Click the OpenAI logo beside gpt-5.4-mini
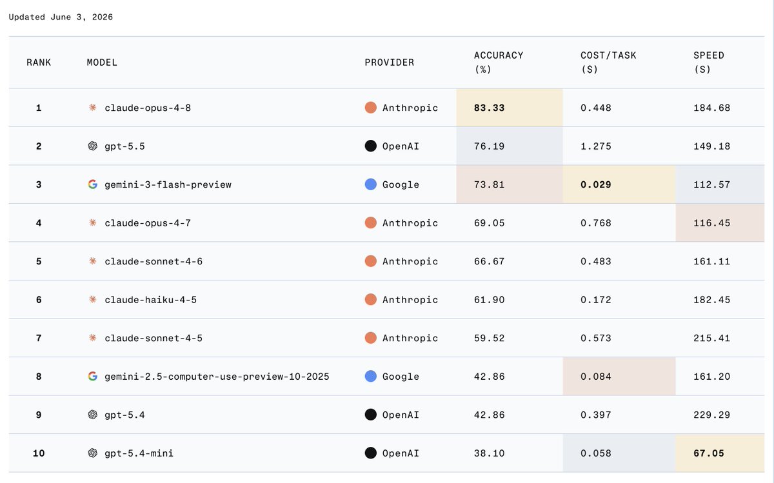Viewport: 774px width, 483px height. pos(92,453)
